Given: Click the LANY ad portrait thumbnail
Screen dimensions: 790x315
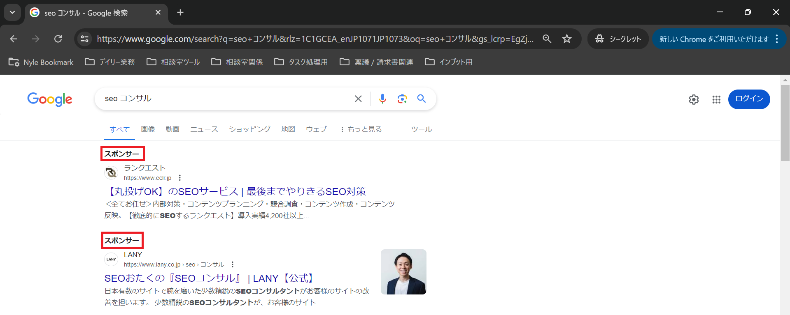Looking at the screenshot, I should click(403, 272).
